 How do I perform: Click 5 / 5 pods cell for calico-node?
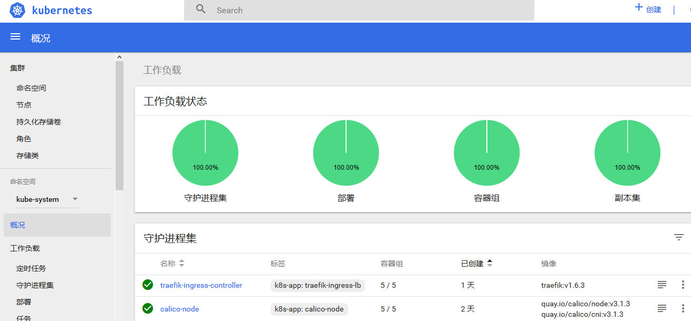[x=388, y=309]
